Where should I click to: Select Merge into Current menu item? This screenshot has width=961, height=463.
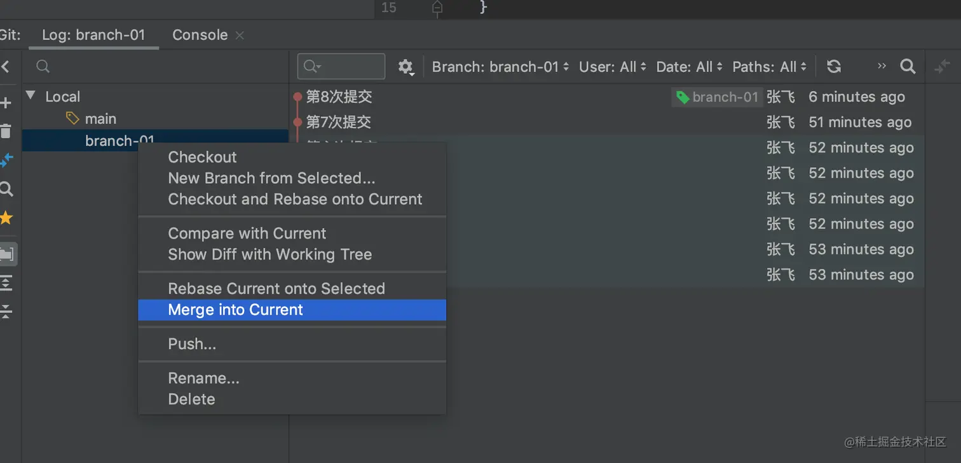pyautogui.click(x=235, y=310)
